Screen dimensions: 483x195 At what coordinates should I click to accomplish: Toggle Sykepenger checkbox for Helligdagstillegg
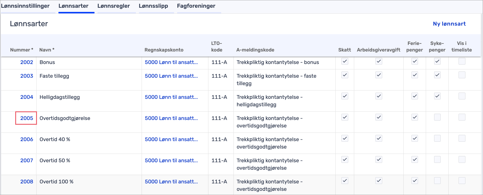pos(437,96)
